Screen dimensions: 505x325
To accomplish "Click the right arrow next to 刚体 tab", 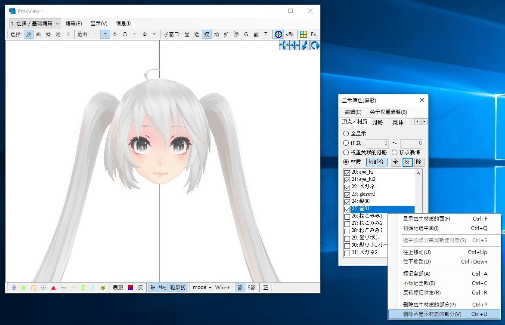I will click(424, 122).
